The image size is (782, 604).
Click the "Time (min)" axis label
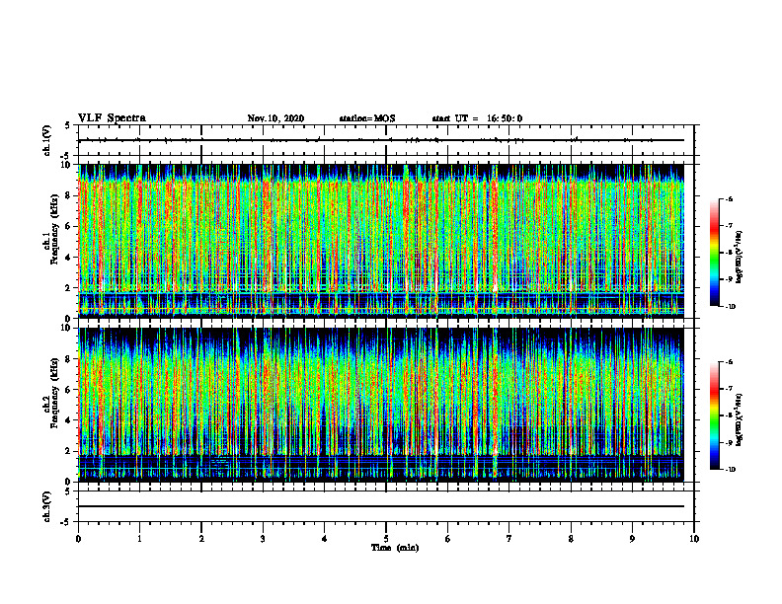point(395,548)
